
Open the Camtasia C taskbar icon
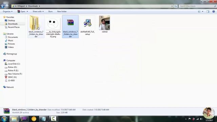(54, 119)
